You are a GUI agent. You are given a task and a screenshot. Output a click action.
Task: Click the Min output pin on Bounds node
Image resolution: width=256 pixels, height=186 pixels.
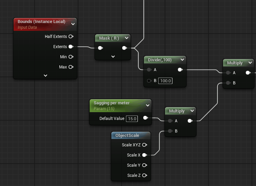(71, 57)
